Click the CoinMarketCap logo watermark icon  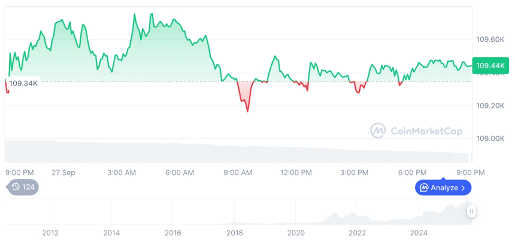click(x=378, y=130)
